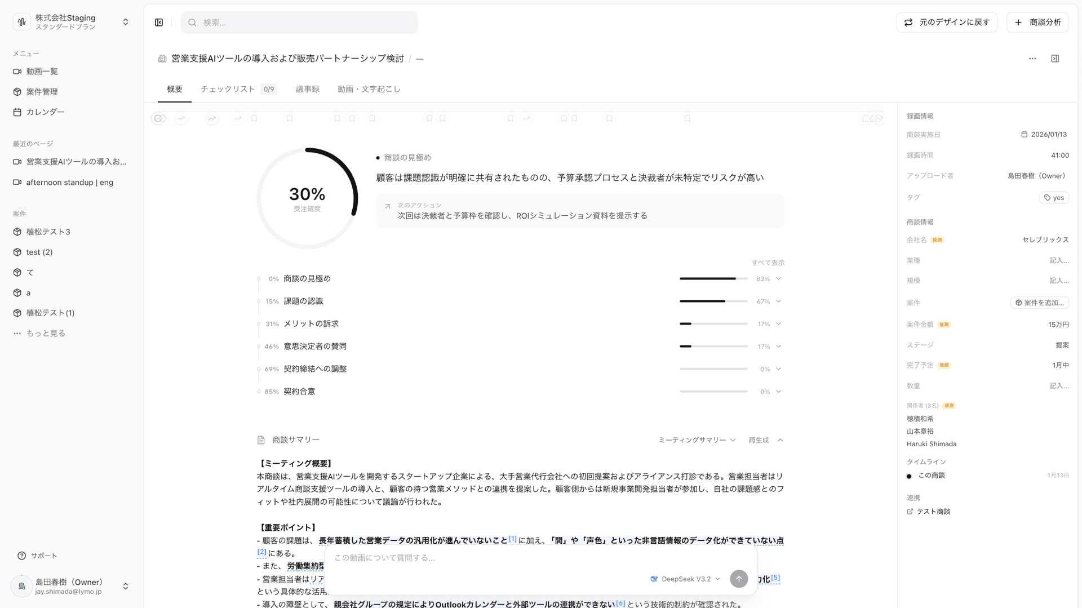This screenshot has height=608, width=1082.
Task: Collapse the left sidebar panel
Action: [158, 23]
